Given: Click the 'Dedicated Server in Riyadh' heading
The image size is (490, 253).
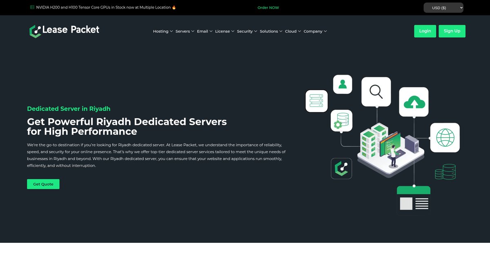Looking at the screenshot, I should (x=69, y=109).
